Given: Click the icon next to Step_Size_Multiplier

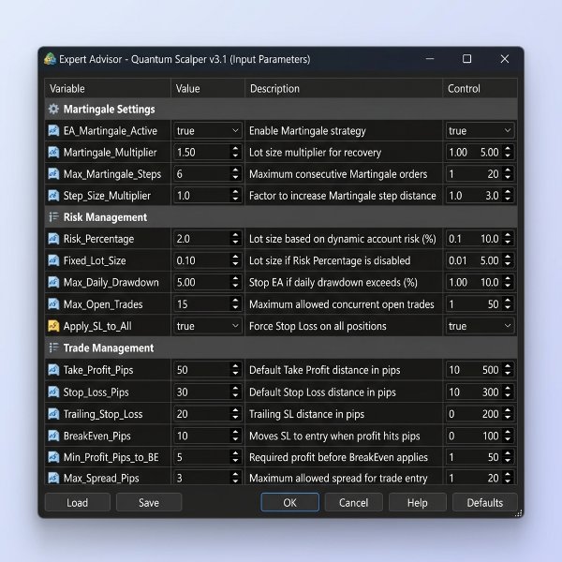Looking at the screenshot, I should coord(53,196).
